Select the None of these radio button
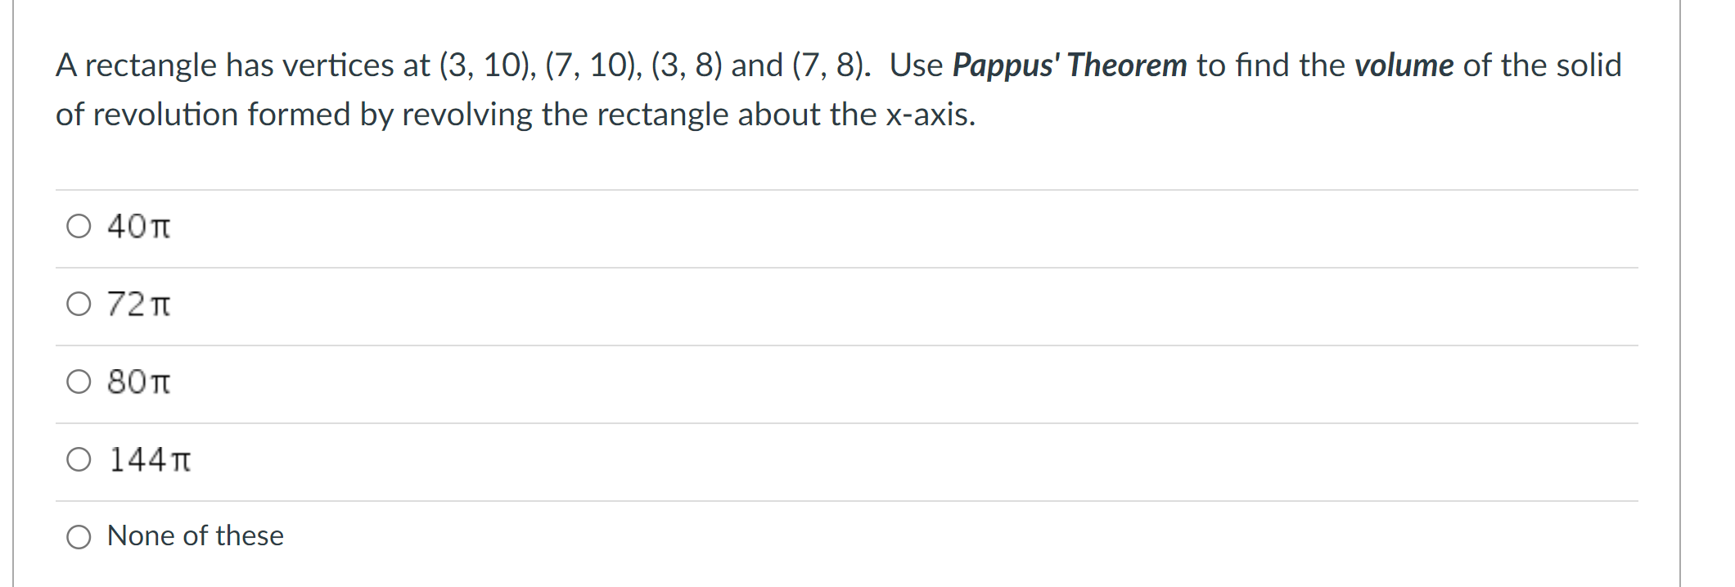1735x587 pixels. coord(79,538)
